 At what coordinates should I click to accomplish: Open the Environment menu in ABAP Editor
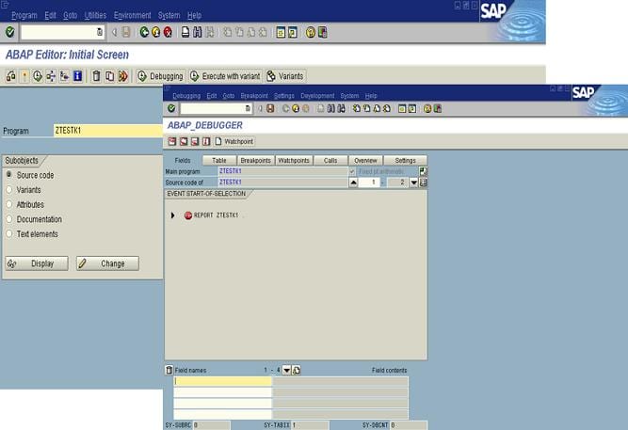(x=132, y=15)
